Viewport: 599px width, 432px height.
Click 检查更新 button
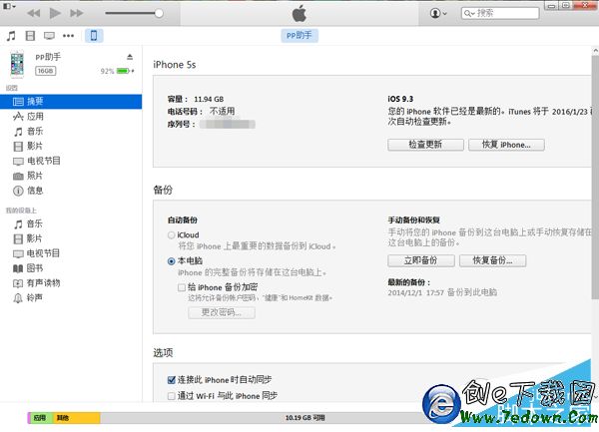coord(425,145)
